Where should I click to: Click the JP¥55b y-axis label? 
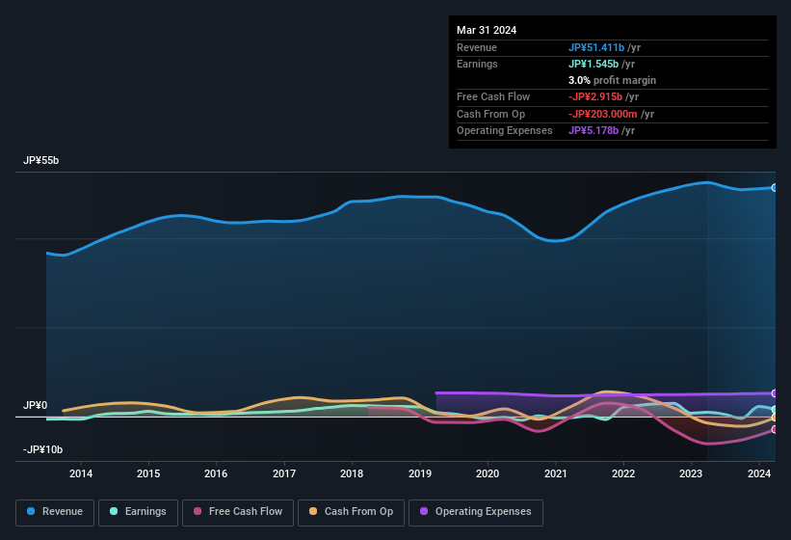pyautogui.click(x=40, y=160)
